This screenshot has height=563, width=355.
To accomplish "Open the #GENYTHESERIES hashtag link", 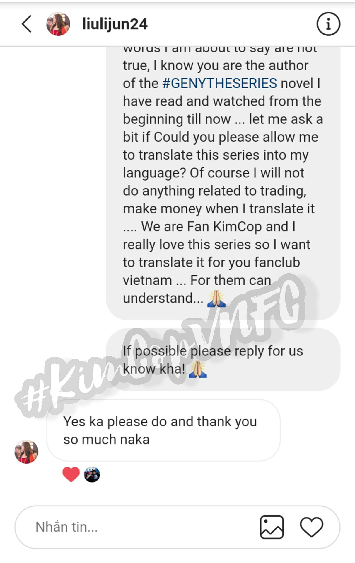I will 219,83.
